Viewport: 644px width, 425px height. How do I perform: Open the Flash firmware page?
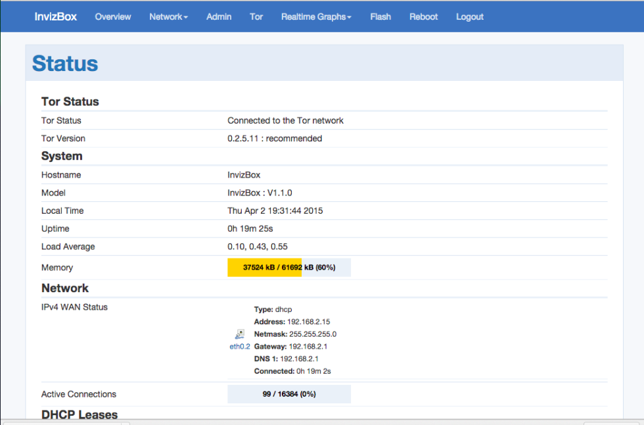[380, 16]
